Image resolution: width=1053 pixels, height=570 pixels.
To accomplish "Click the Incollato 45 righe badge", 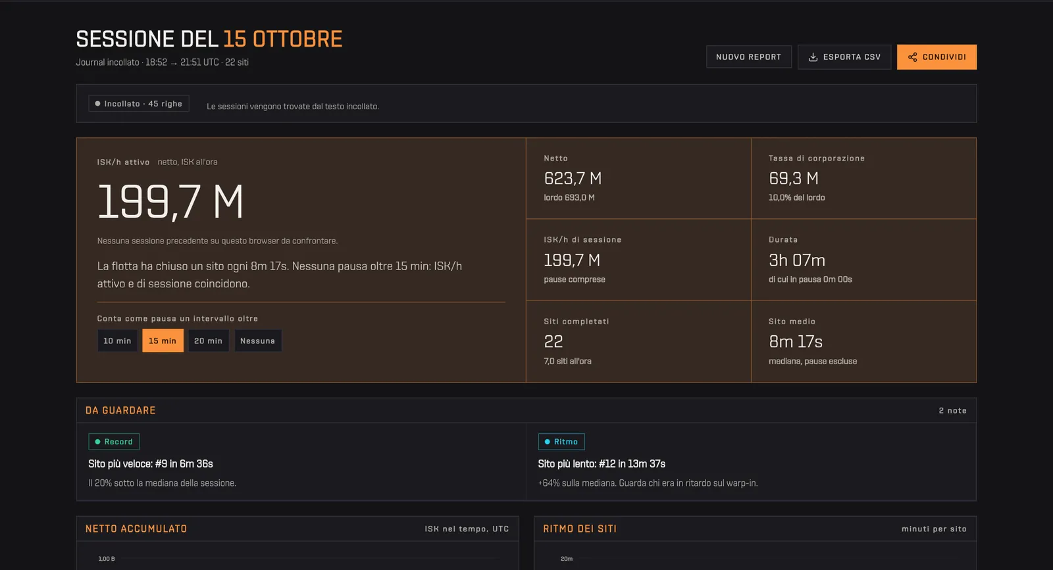I will [139, 104].
